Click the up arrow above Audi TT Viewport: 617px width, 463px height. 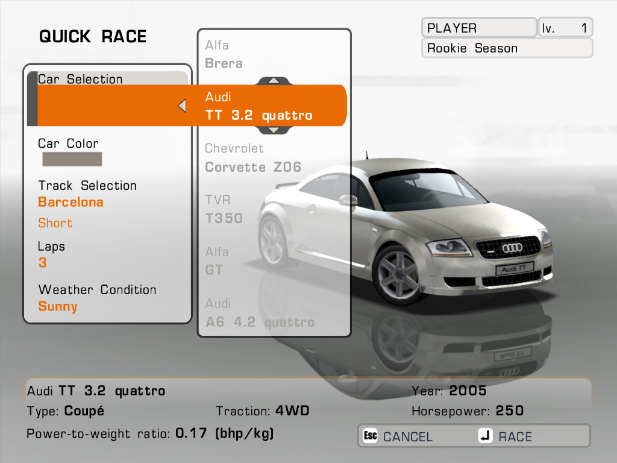274,80
